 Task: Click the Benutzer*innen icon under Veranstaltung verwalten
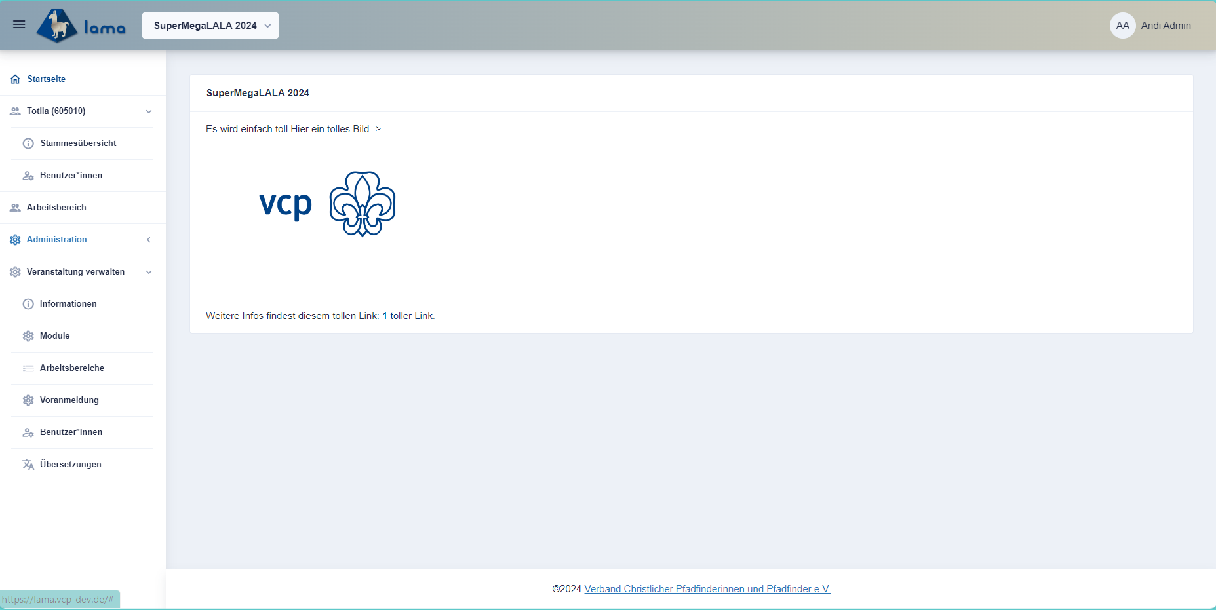point(28,432)
